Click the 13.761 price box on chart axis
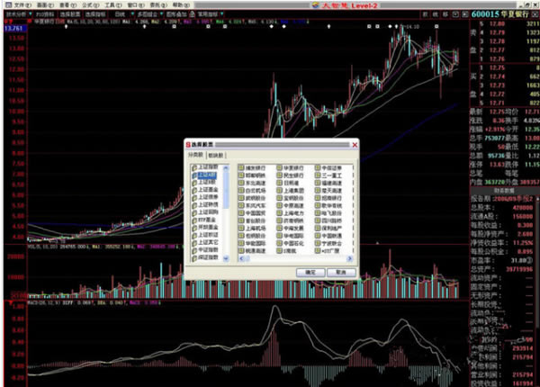Image resolution: width=540 pixels, height=387 pixels. click(x=13, y=28)
